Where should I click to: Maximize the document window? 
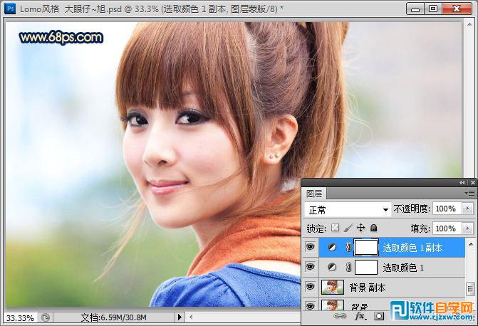click(433, 9)
